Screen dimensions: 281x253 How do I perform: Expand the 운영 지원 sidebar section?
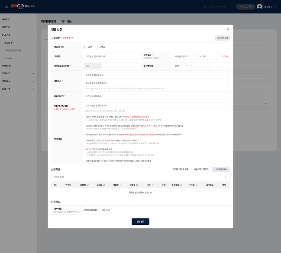33,89
